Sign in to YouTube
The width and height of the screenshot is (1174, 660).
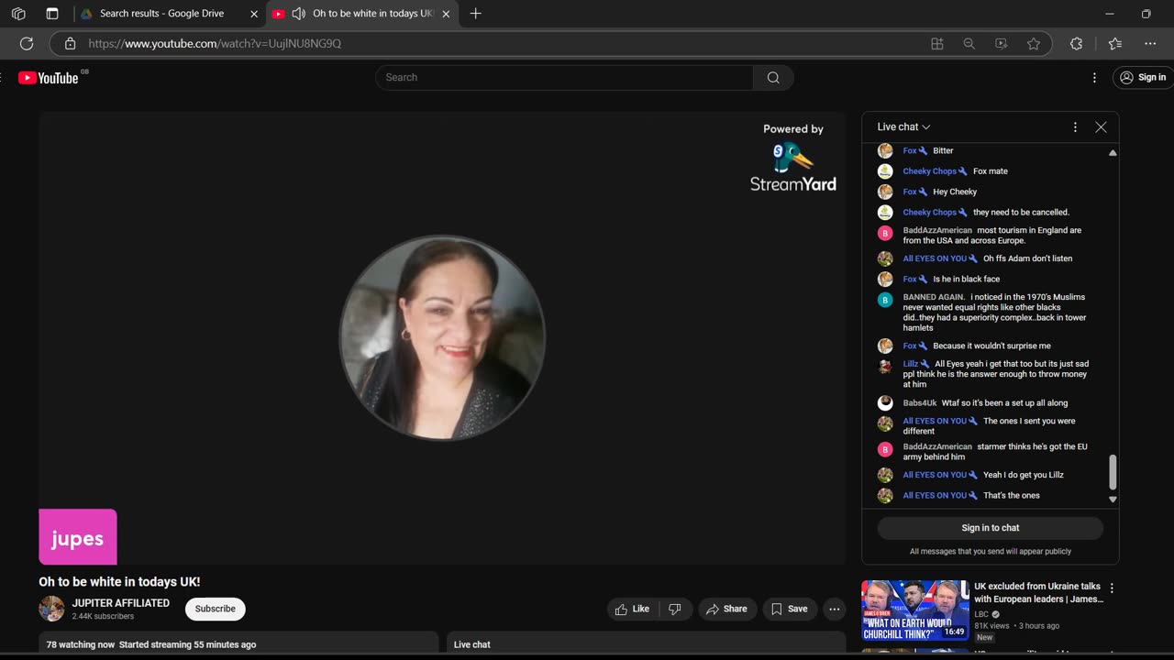pyautogui.click(x=1143, y=78)
